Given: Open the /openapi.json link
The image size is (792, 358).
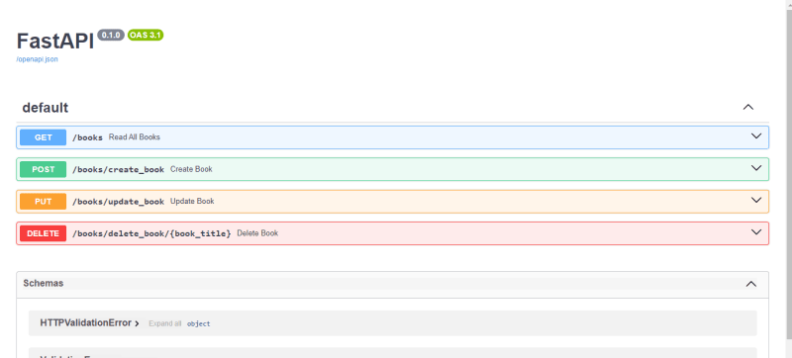Looking at the screenshot, I should pyautogui.click(x=38, y=59).
